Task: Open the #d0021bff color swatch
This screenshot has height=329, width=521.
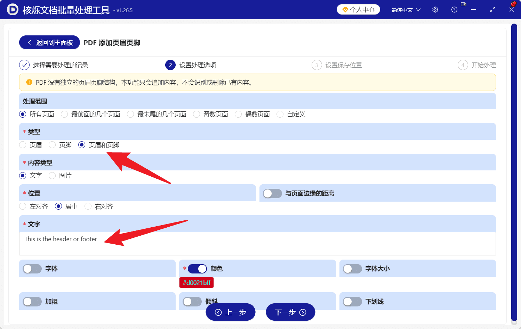Action: pos(197,282)
